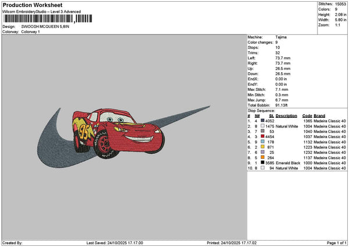Click the Description column header
Screen dimensions: 349x247
(x=286, y=116)
